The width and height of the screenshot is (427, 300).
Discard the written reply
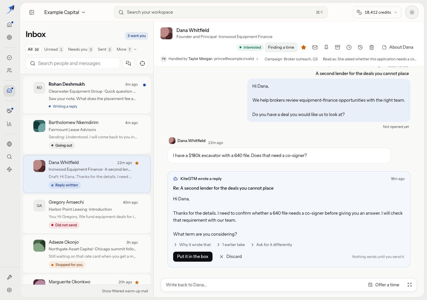[x=231, y=256]
